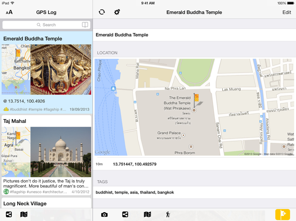Tap the share icon in detail bottom toolbar
The width and height of the screenshot is (296, 221).
(125, 214)
